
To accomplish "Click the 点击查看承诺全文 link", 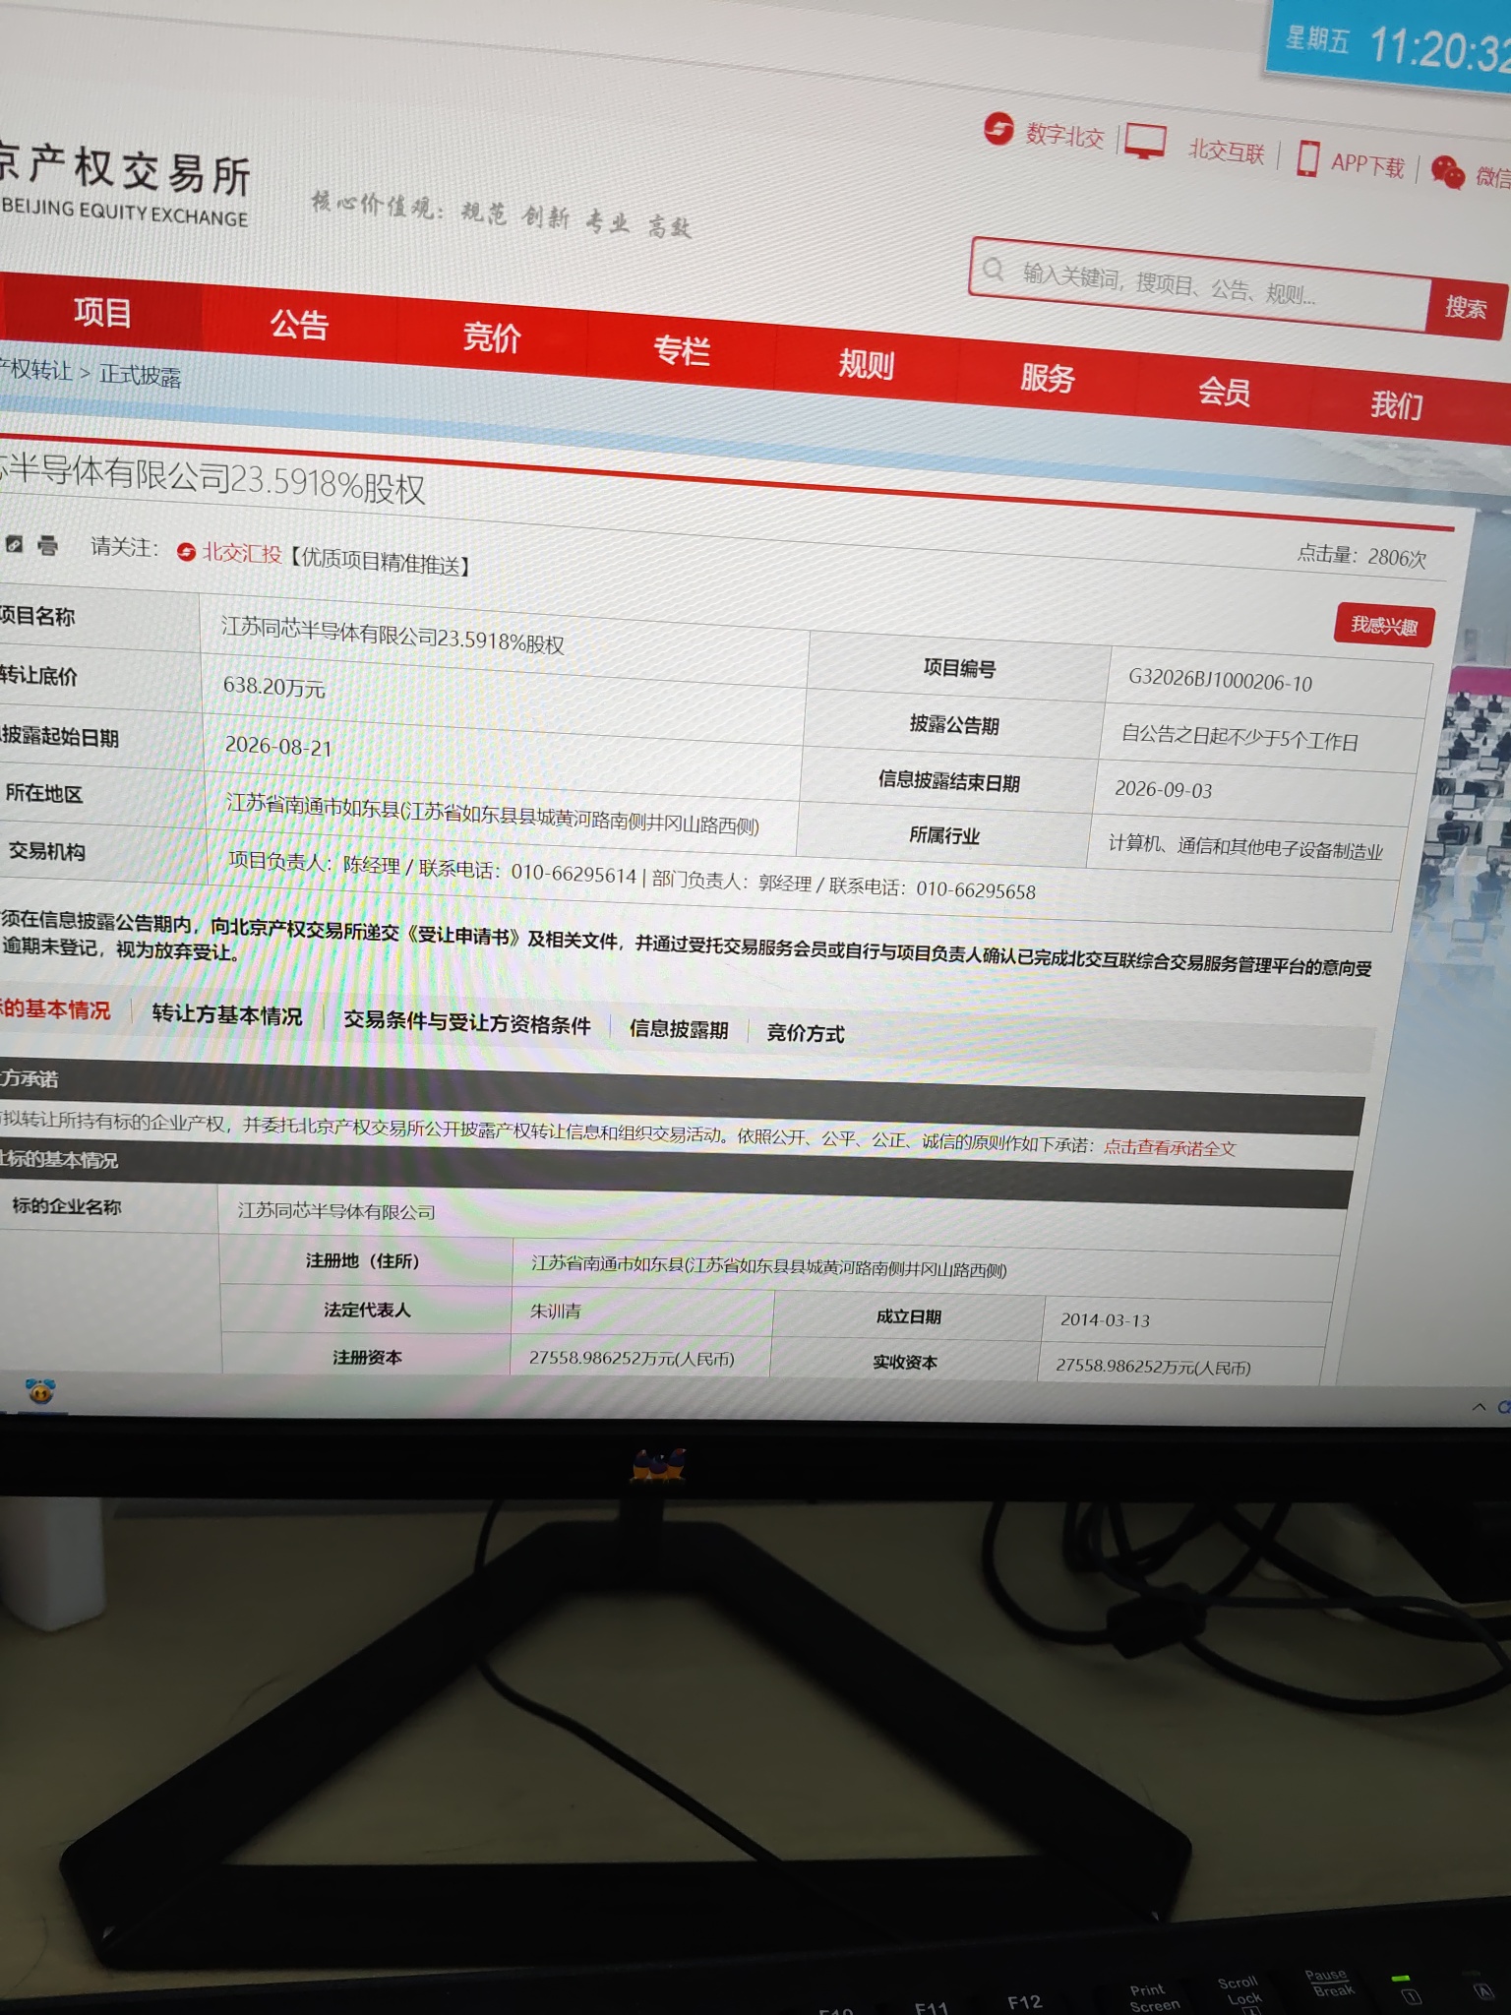I will click(1170, 1147).
